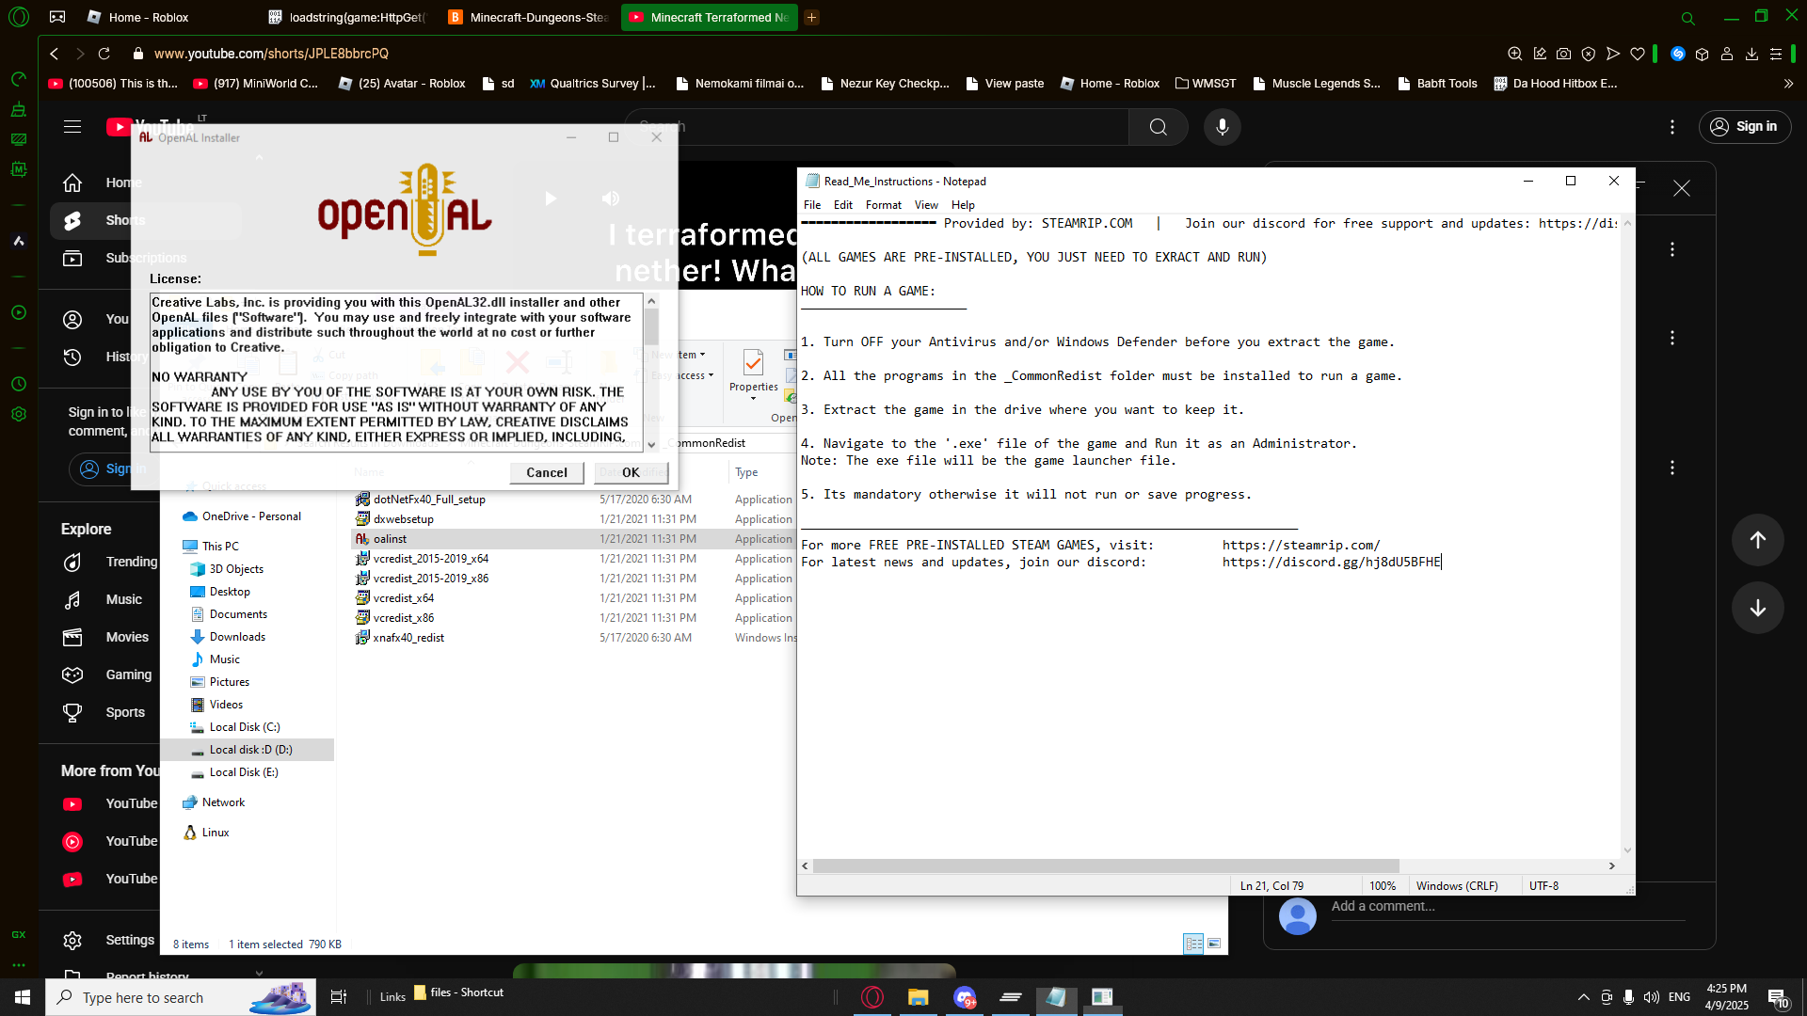Open Task View on the taskbar
The image size is (1807, 1016).
tap(339, 997)
